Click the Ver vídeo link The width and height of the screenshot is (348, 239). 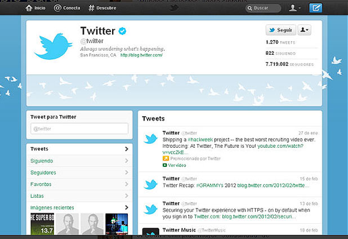177,165
